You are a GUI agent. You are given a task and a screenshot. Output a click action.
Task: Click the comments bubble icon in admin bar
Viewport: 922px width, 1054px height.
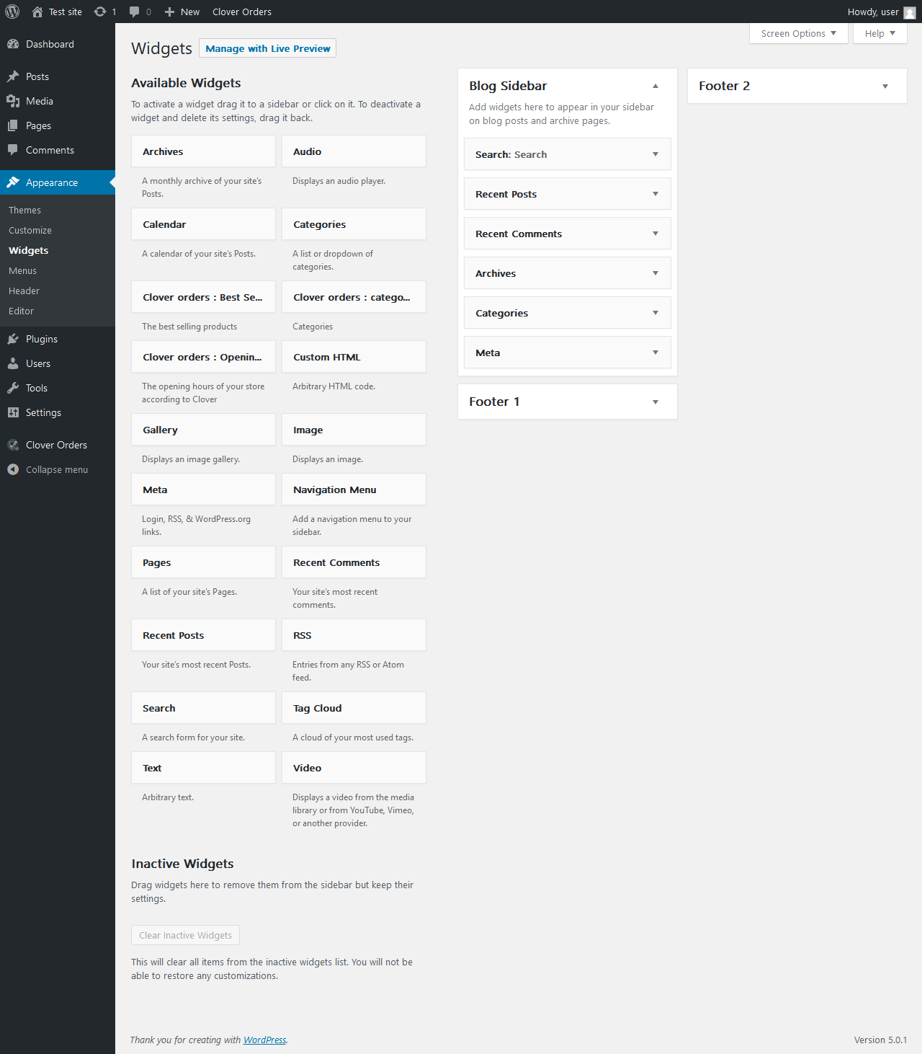[x=135, y=12]
